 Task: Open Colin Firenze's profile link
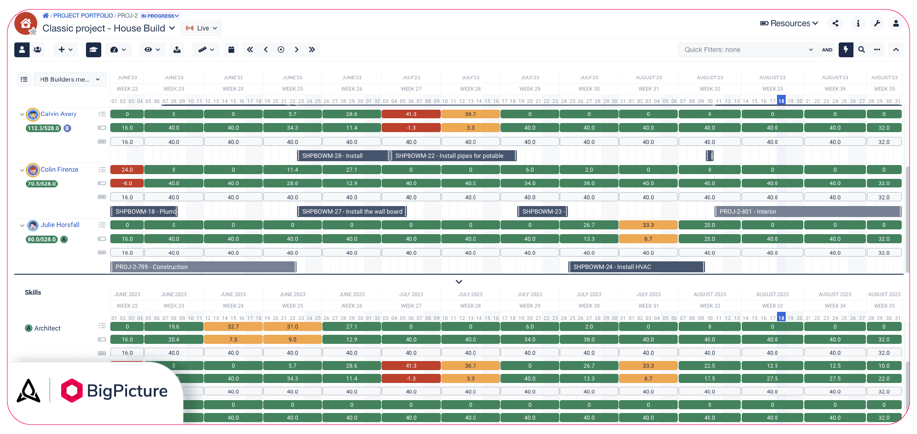tap(59, 169)
